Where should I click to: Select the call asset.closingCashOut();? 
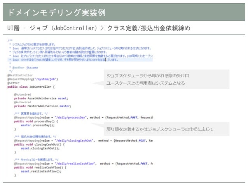click(40, 148)
